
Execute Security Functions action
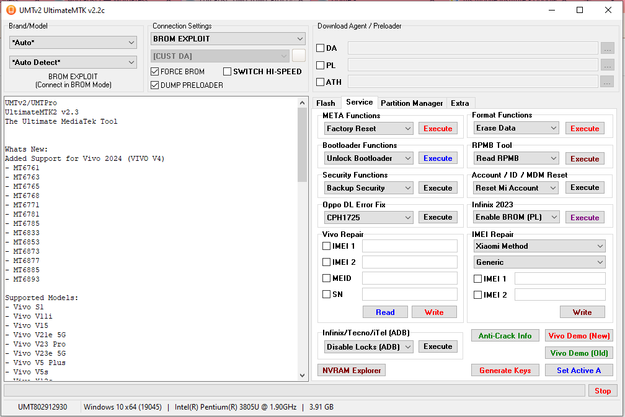pos(438,188)
